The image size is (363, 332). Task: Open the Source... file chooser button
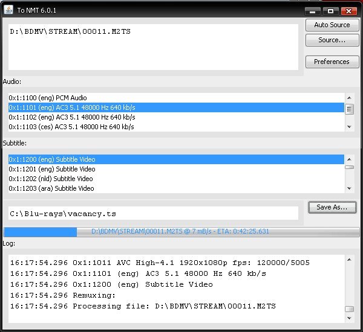point(332,40)
